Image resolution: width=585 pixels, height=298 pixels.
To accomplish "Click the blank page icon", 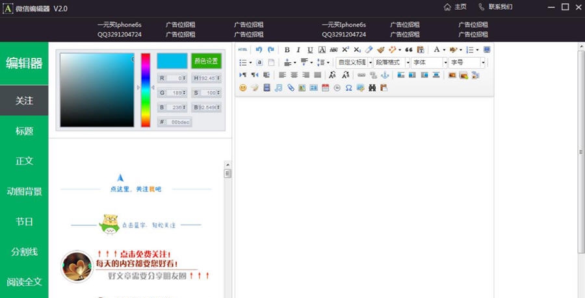I will pos(271,62).
